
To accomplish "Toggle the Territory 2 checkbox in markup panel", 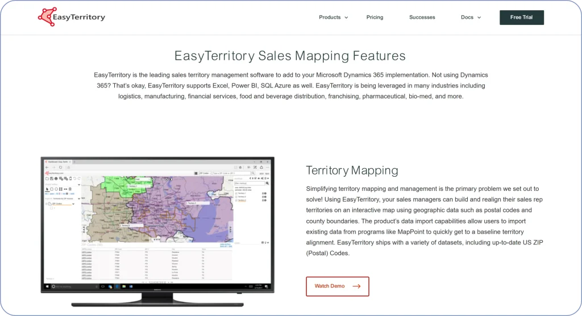I will 236,197.
